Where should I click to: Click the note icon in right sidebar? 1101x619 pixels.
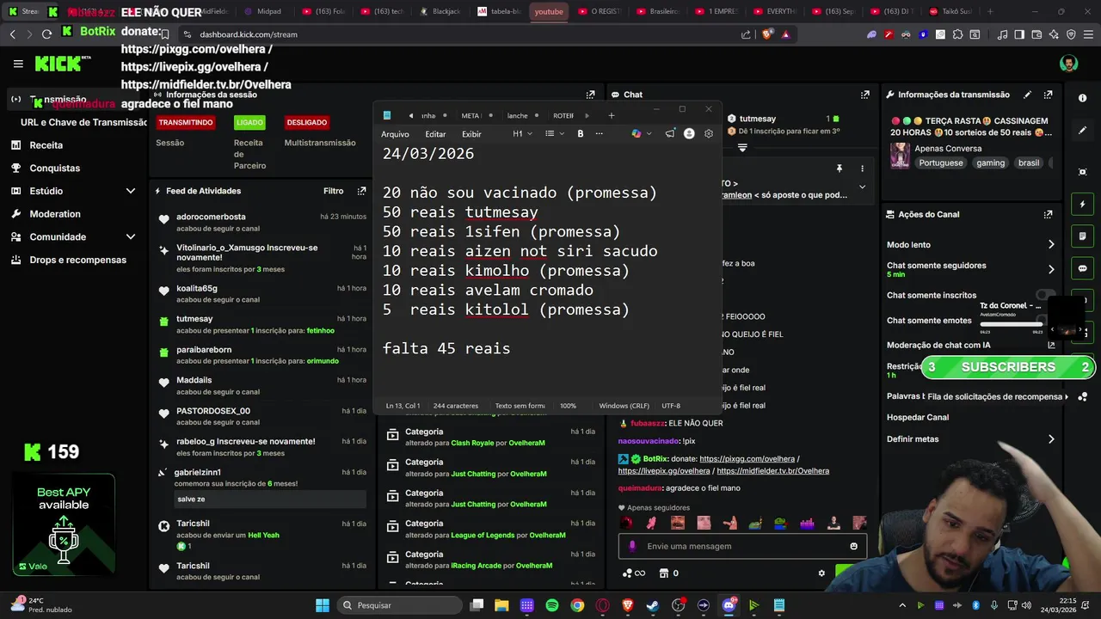click(x=1082, y=236)
